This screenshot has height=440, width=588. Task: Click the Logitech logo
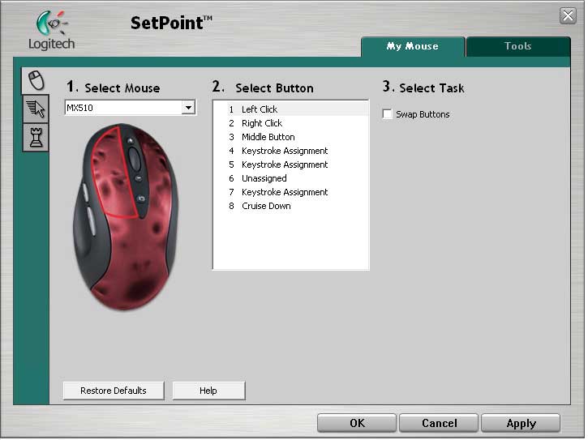click(x=52, y=31)
